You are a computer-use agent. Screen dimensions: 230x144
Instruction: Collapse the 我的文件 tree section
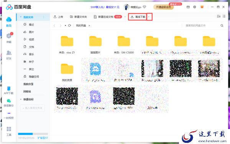[x=21, y=17]
